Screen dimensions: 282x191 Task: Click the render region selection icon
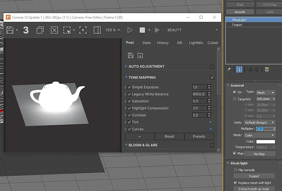(67, 30)
